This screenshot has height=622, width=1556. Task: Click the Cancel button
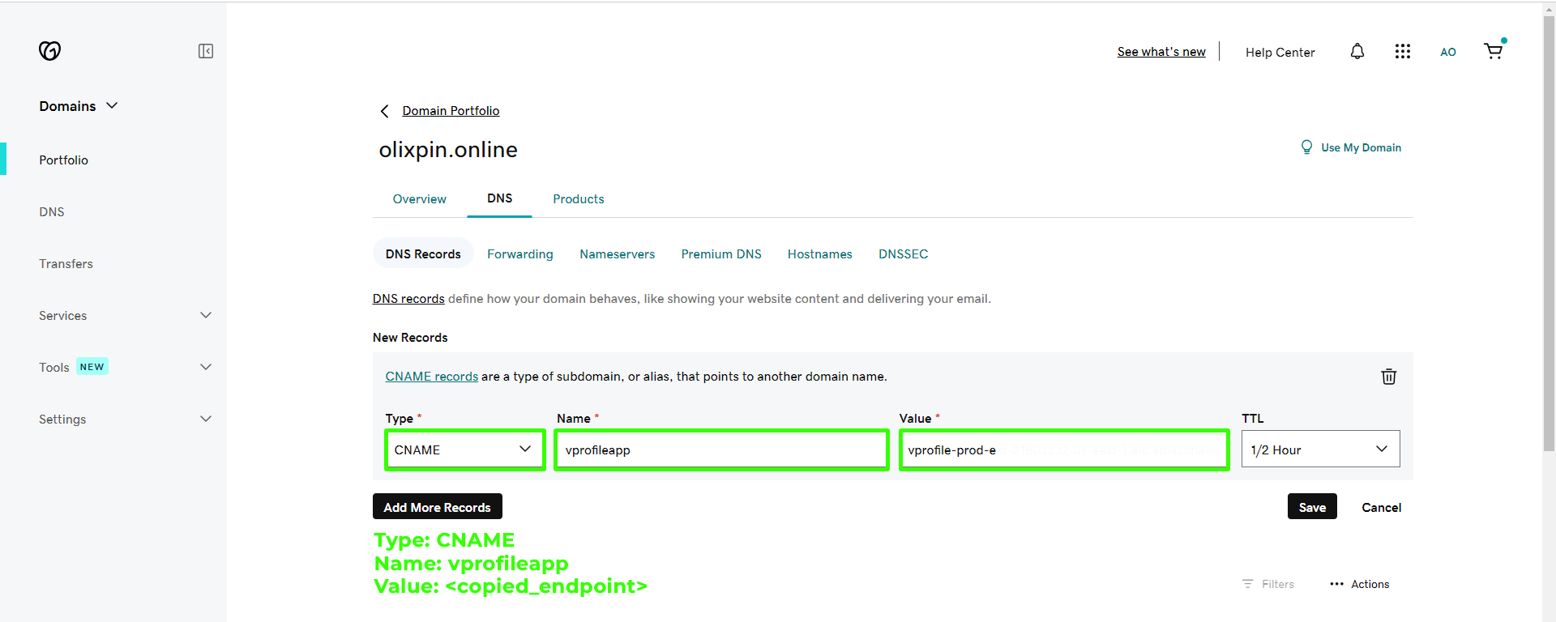click(1381, 508)
